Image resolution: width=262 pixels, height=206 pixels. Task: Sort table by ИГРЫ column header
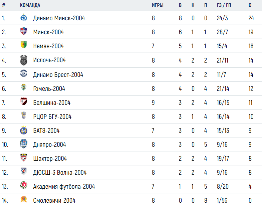point(158,5)
